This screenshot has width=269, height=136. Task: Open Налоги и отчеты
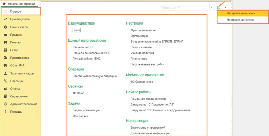141,47
